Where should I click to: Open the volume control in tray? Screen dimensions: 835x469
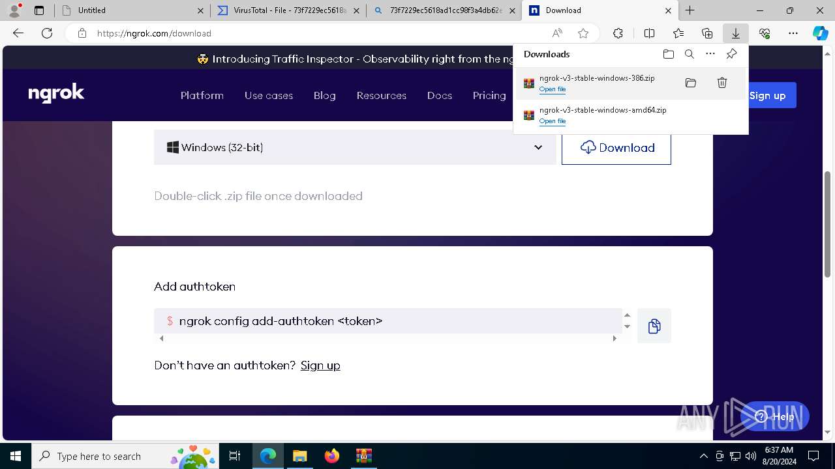[x=750, y=456]
